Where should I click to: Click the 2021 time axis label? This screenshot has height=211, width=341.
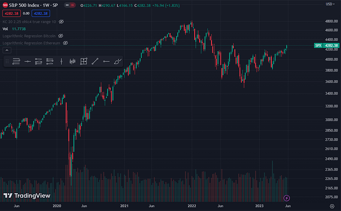pyautogui.click(x=124, y=206)
